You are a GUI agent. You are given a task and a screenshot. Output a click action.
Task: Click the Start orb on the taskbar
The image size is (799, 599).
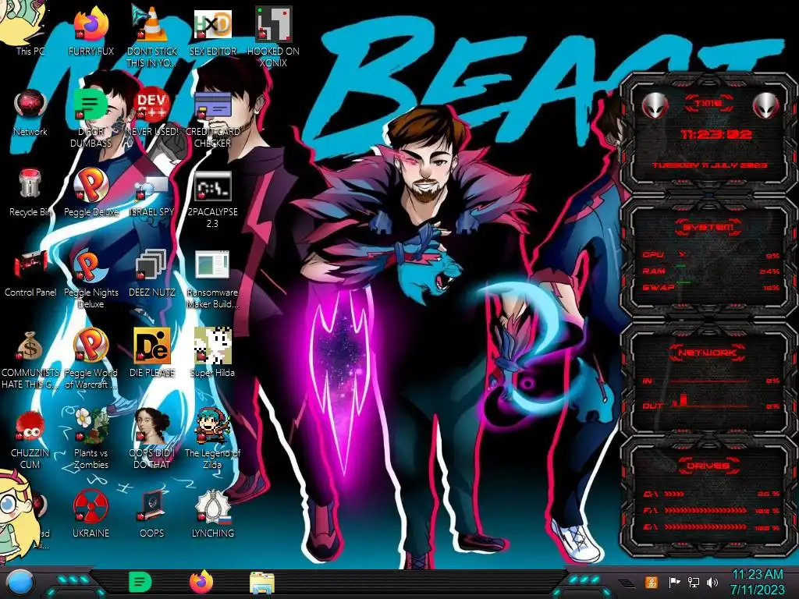coord(20,582)
